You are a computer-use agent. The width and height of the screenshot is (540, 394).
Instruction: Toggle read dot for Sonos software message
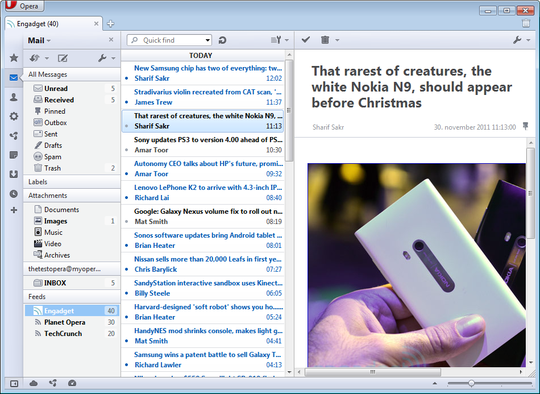[127, 246]
